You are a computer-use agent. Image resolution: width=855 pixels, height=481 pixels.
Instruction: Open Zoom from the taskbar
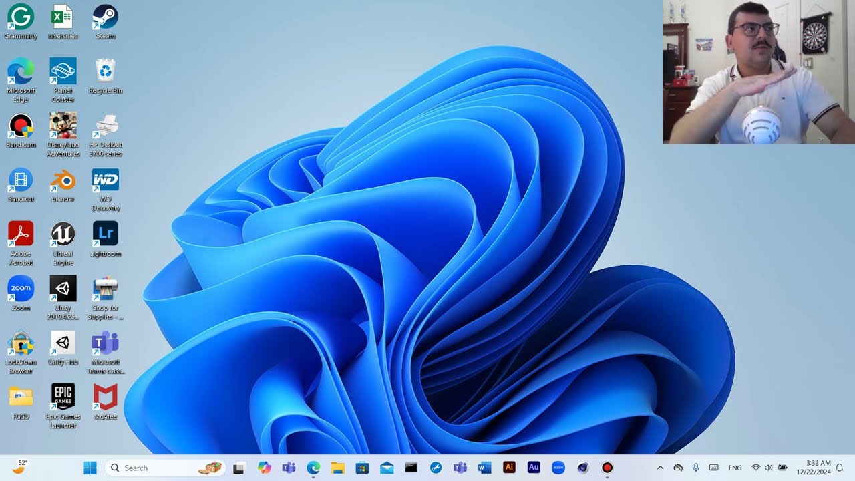click(558, 468)
